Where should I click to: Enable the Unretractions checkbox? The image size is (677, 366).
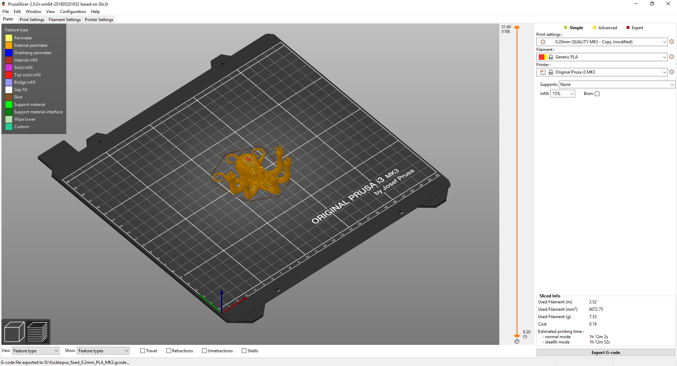point(205,351)
